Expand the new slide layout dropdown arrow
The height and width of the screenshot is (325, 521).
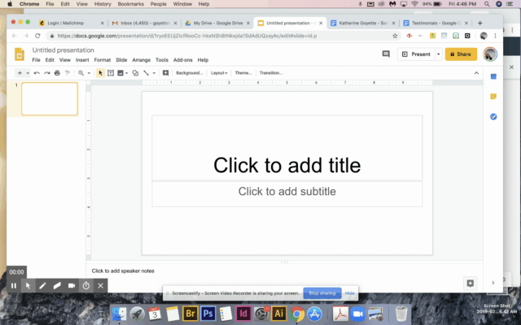tap(28, 73)
